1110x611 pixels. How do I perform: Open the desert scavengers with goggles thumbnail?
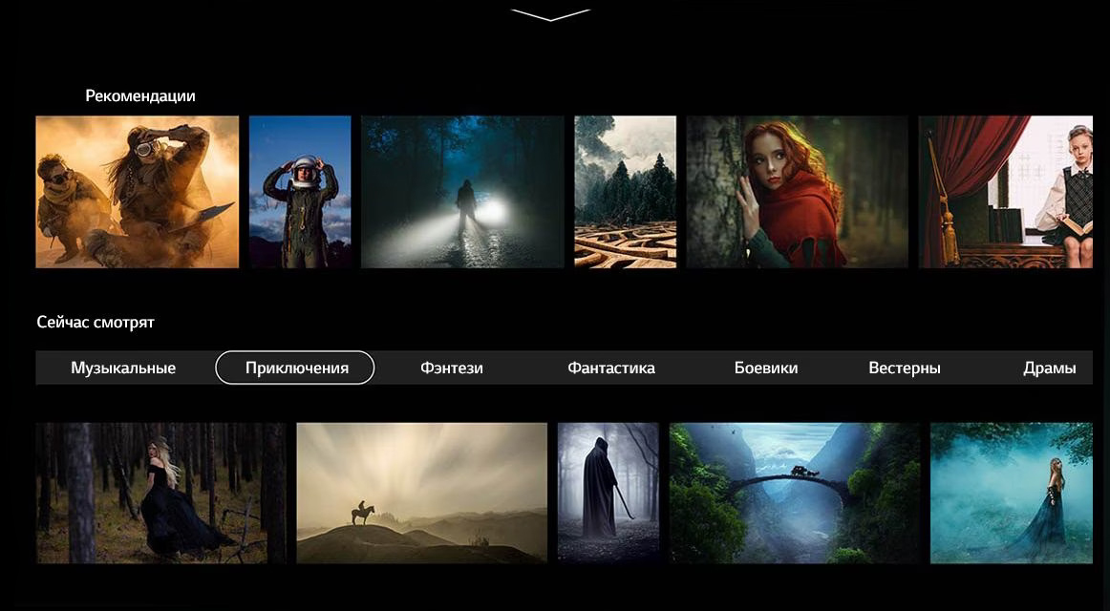pyautogui.click(x=138, y=192)
